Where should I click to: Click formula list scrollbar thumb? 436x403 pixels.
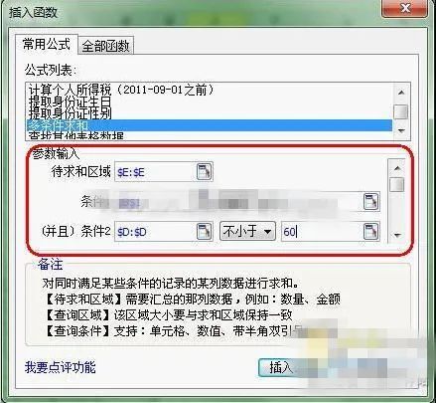tap(401, 112)
